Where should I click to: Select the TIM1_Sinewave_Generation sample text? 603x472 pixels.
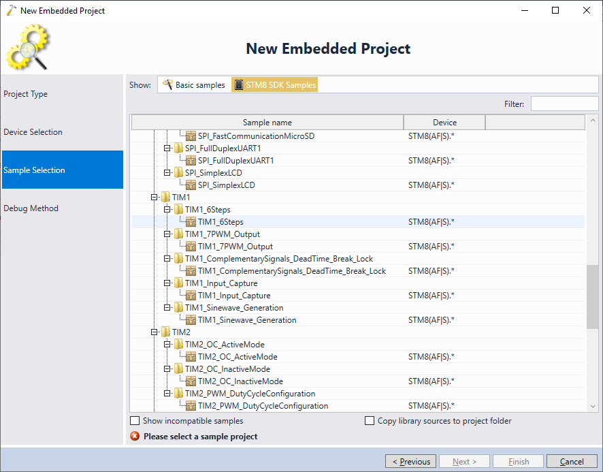coord(247,320)
